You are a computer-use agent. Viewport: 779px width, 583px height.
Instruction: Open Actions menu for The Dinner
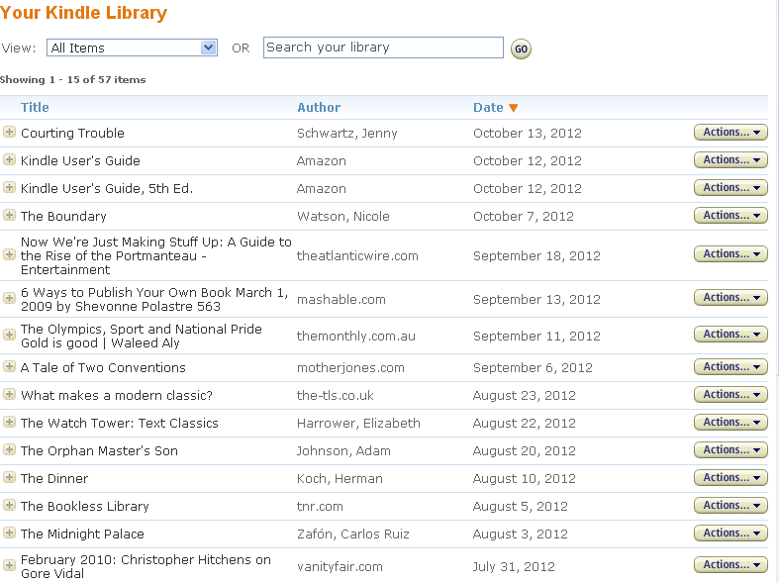click(730, 478)
